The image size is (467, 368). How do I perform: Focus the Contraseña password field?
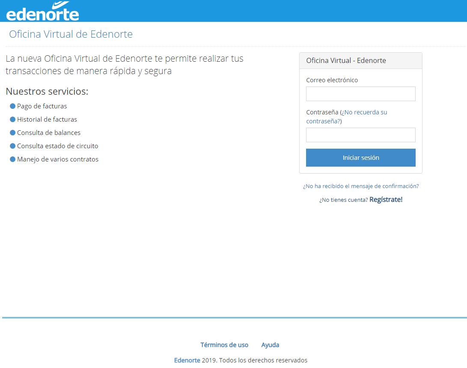(x=361, y=135)
